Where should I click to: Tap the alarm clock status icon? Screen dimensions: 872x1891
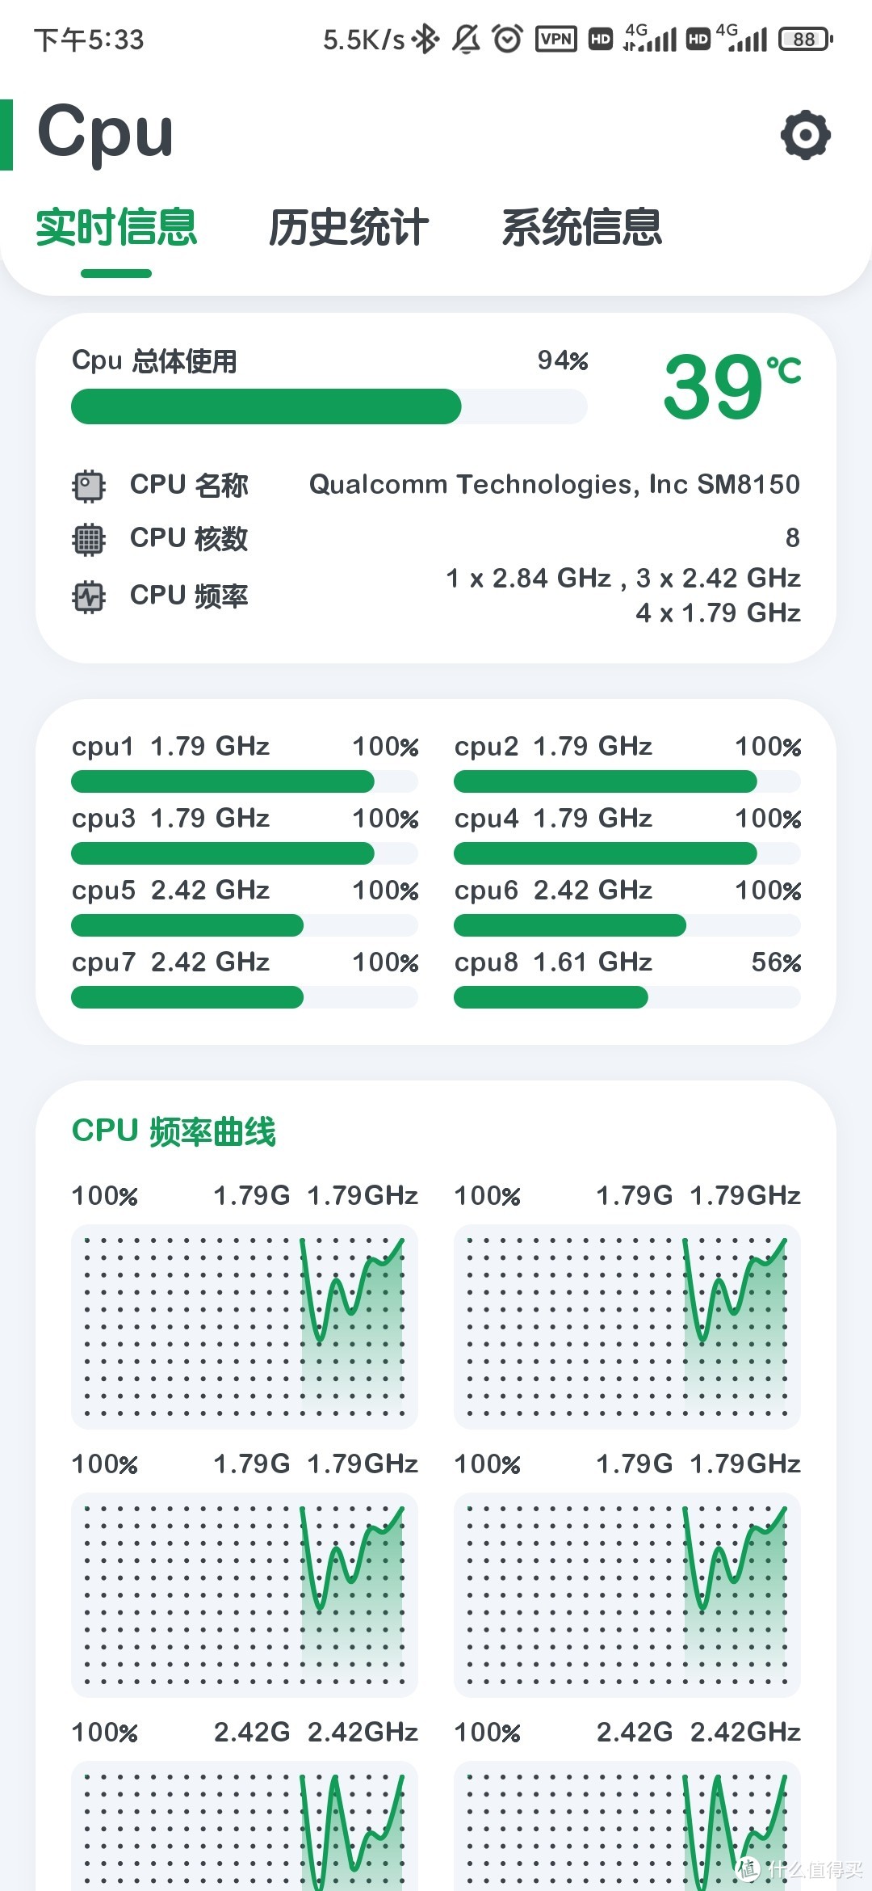click(507, 39)
